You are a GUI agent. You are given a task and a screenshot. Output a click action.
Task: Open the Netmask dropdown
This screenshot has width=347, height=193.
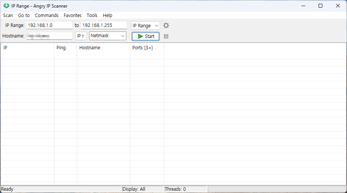pyautogui.click(x=108, y=36)
